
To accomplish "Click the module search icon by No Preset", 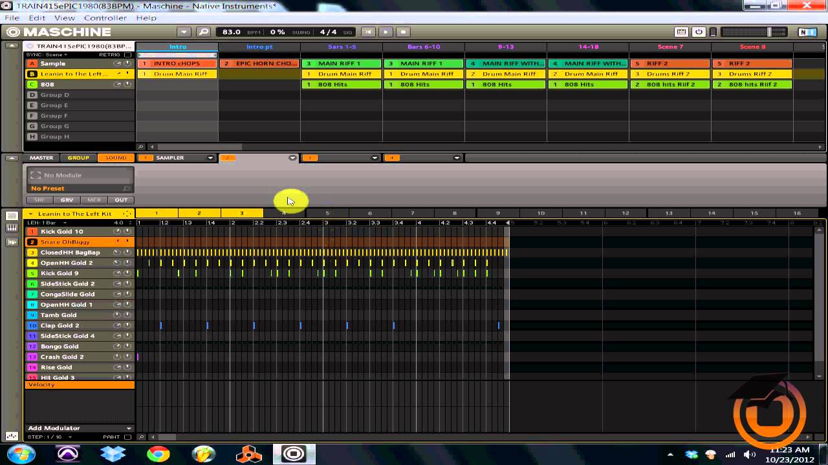I will (126, 189).
